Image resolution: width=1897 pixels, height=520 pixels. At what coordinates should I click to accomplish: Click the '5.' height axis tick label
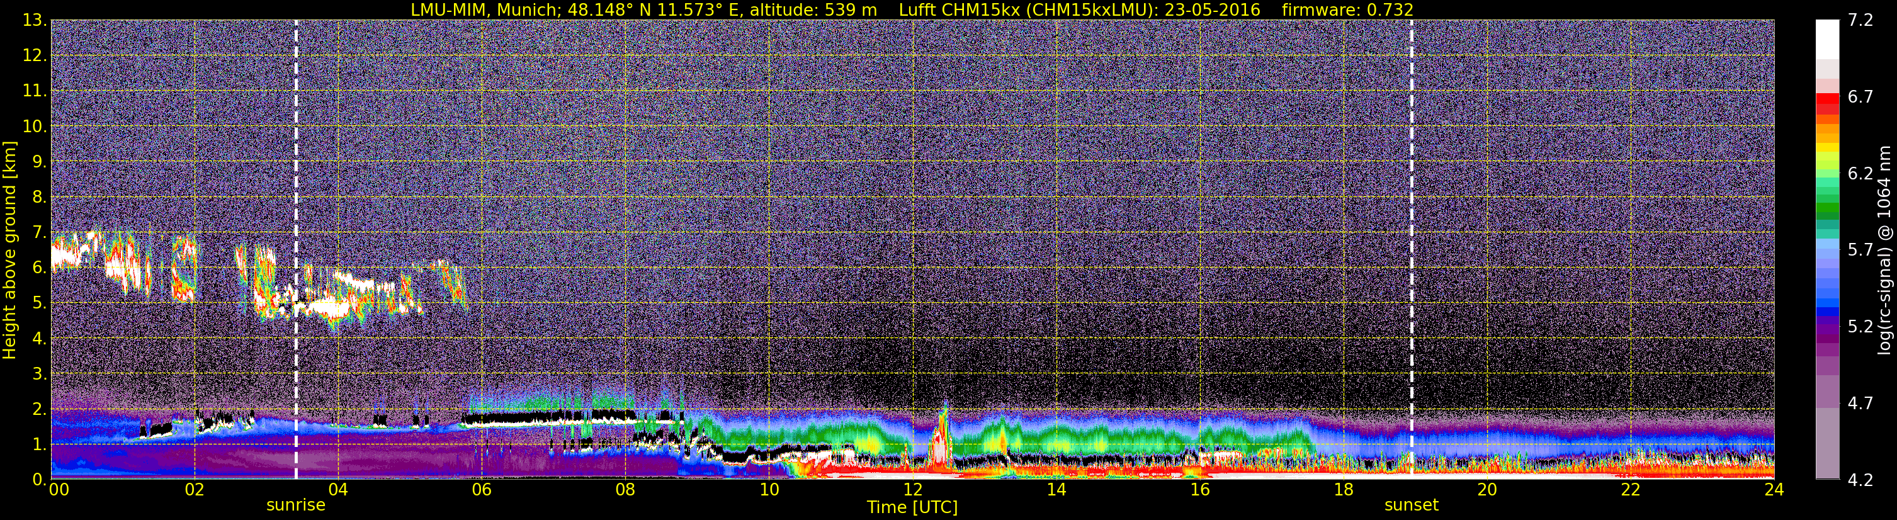(38, 303)
